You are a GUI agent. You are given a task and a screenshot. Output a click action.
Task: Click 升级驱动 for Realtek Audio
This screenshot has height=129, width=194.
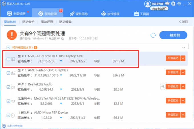[x=173, y=87]
